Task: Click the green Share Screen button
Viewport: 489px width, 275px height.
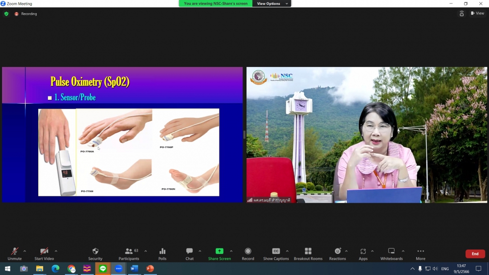Action: (219, 253)
